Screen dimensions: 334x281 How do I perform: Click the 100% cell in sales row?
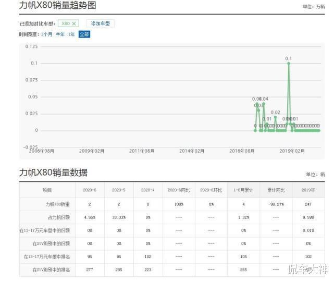coord(179,204)
